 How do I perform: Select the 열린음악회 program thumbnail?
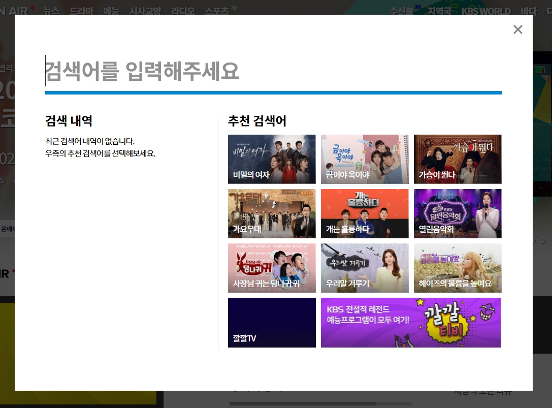[458, 213]
